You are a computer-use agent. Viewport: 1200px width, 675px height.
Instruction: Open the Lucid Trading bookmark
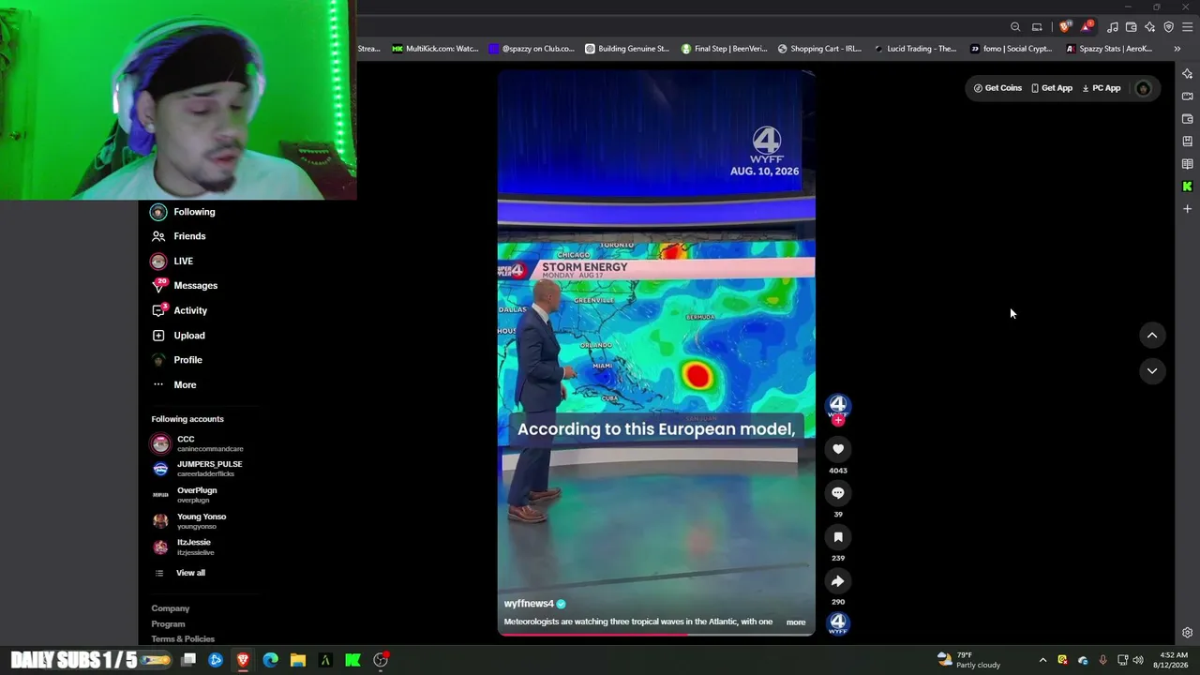pyautogui.click(x=915, y=49)
